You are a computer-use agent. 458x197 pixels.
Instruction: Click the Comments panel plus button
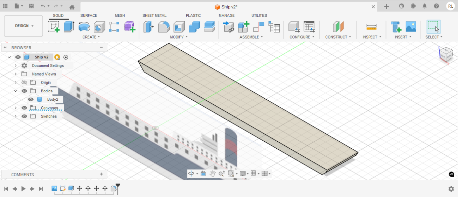point(101,174)
